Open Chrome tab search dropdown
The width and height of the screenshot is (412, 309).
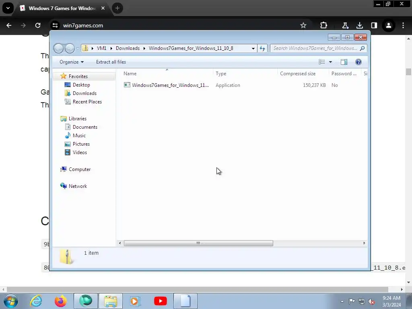click(x=8, y=8)
